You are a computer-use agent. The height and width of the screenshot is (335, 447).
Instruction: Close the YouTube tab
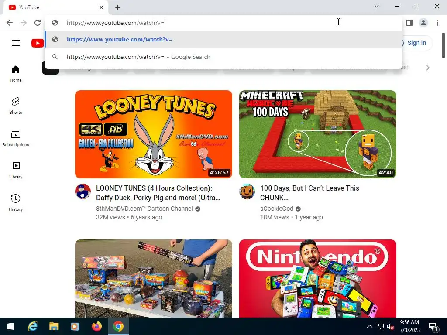coord(101,7)
